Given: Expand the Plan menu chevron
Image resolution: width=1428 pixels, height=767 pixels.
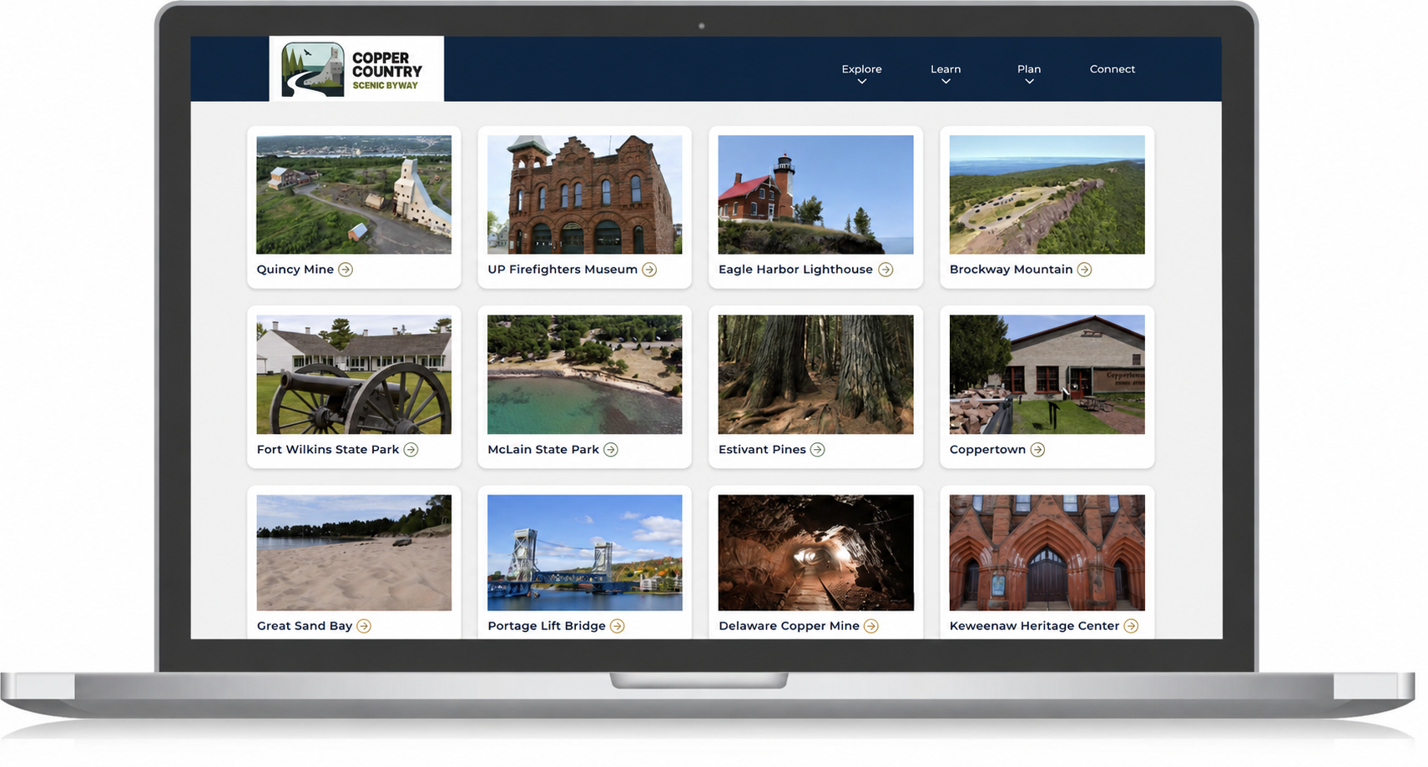Looking at the screenshot, I should click(x=1029, y=82).
